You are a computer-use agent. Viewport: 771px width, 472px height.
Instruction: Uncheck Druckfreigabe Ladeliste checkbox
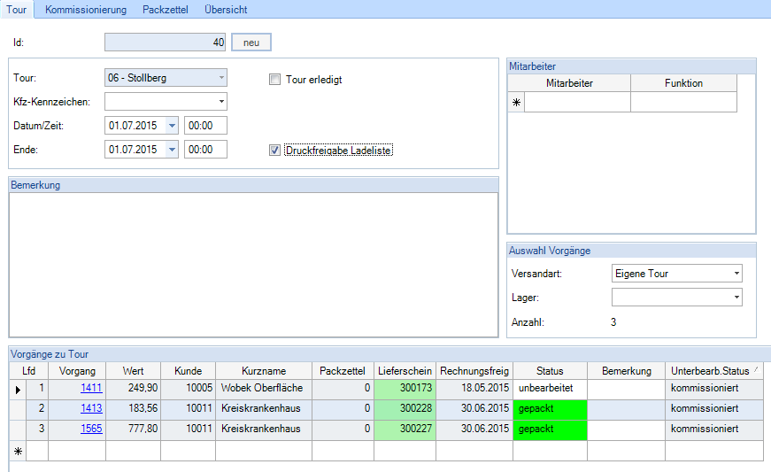(275, 151)
